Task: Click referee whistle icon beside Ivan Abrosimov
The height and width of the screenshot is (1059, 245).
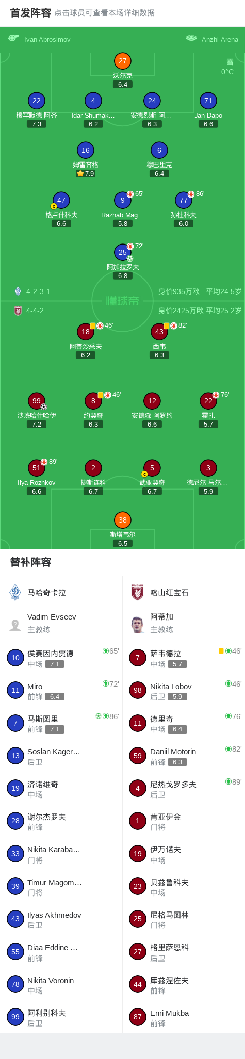Action: click(13, 38)
